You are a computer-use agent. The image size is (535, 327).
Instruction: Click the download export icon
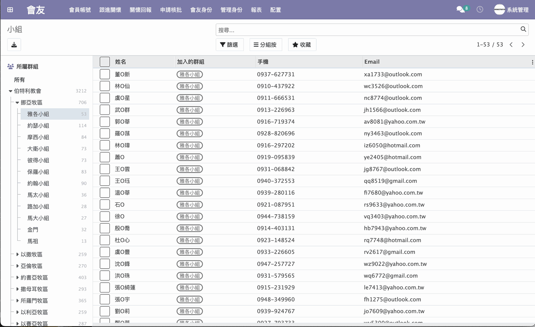[14, 45]
